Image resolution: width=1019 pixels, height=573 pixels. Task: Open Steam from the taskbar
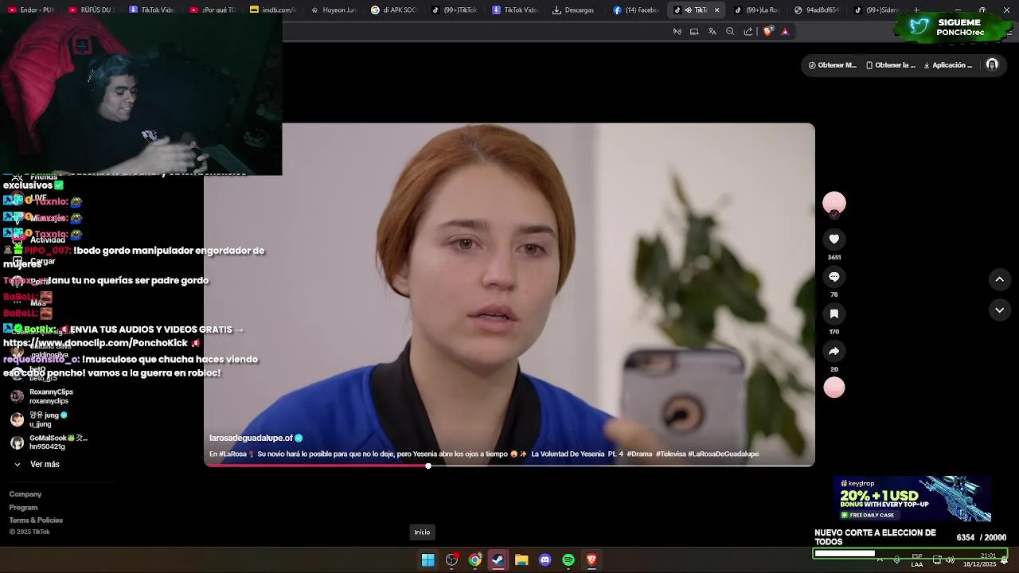click(498, 560)
